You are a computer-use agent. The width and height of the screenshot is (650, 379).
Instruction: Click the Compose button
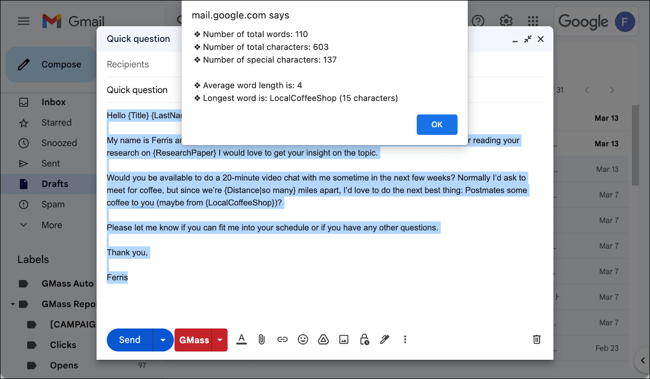click(51, 65)
